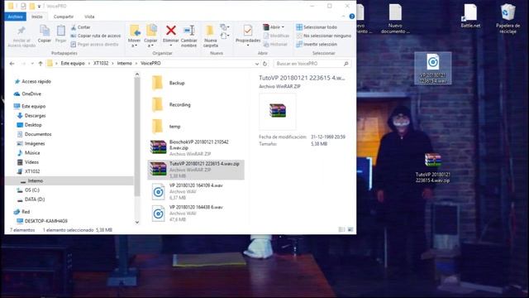Select the VP 20180120 164438 6.wav file icon
529x298 pixels.
158,214
